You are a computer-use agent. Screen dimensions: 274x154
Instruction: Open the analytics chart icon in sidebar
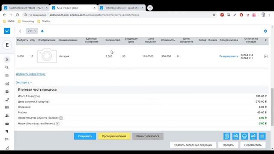tap(7, 84)
